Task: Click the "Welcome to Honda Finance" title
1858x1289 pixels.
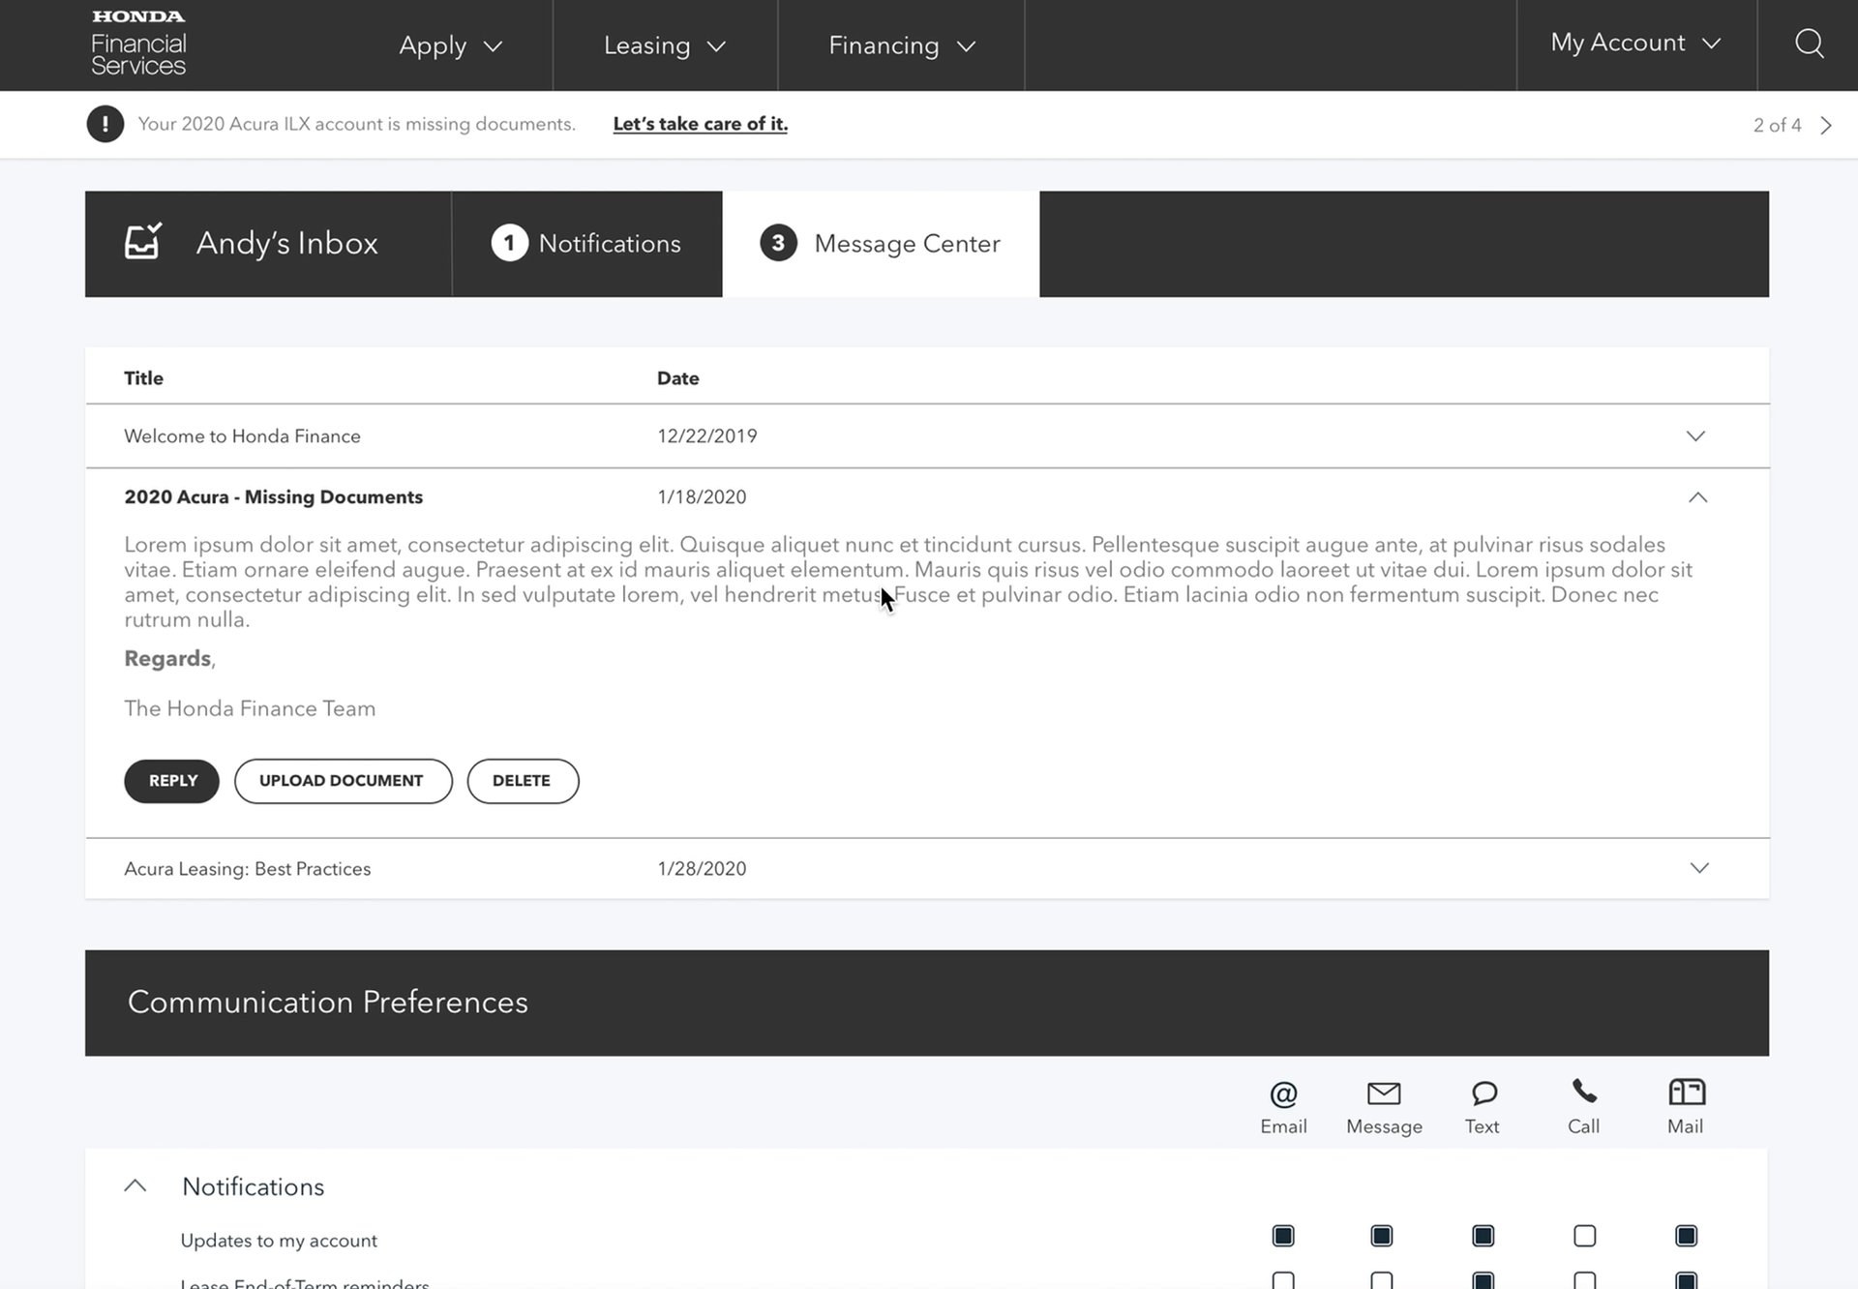Action: [x=242, y=436]
